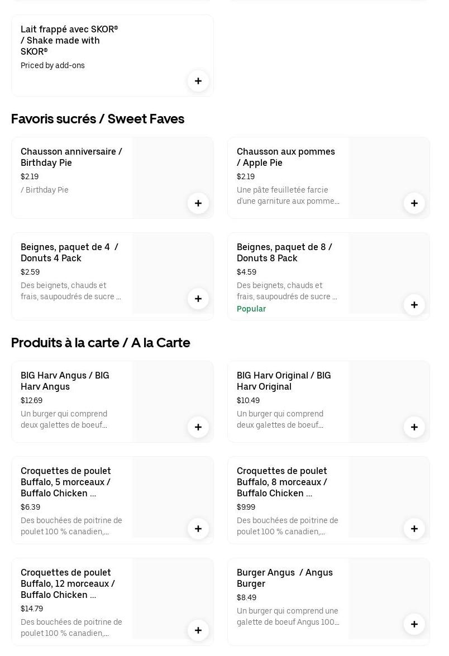This screenshot has width=449, height=656.
Task: Click the Burger Angus / Angus Burger title
Action: tap(284, 578)
